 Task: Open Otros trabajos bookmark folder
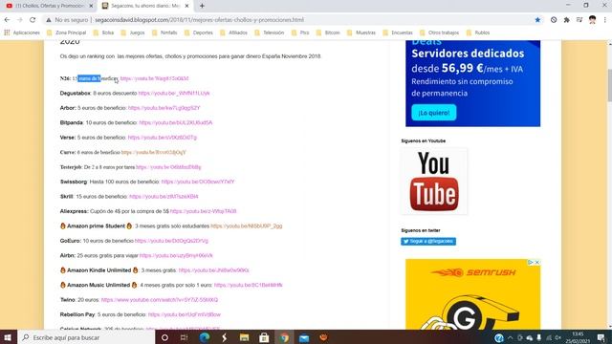pyautogui.click(x=440, y=32)
